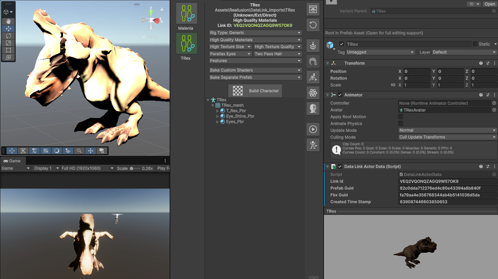This screenshot has width=498, height=279.
Task: Enable the Apply Root Motion checkbox
Action: click(401, 117)
